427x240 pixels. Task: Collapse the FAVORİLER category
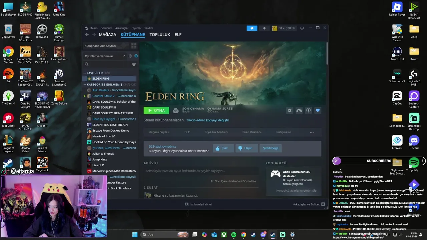tap(85, 73)
